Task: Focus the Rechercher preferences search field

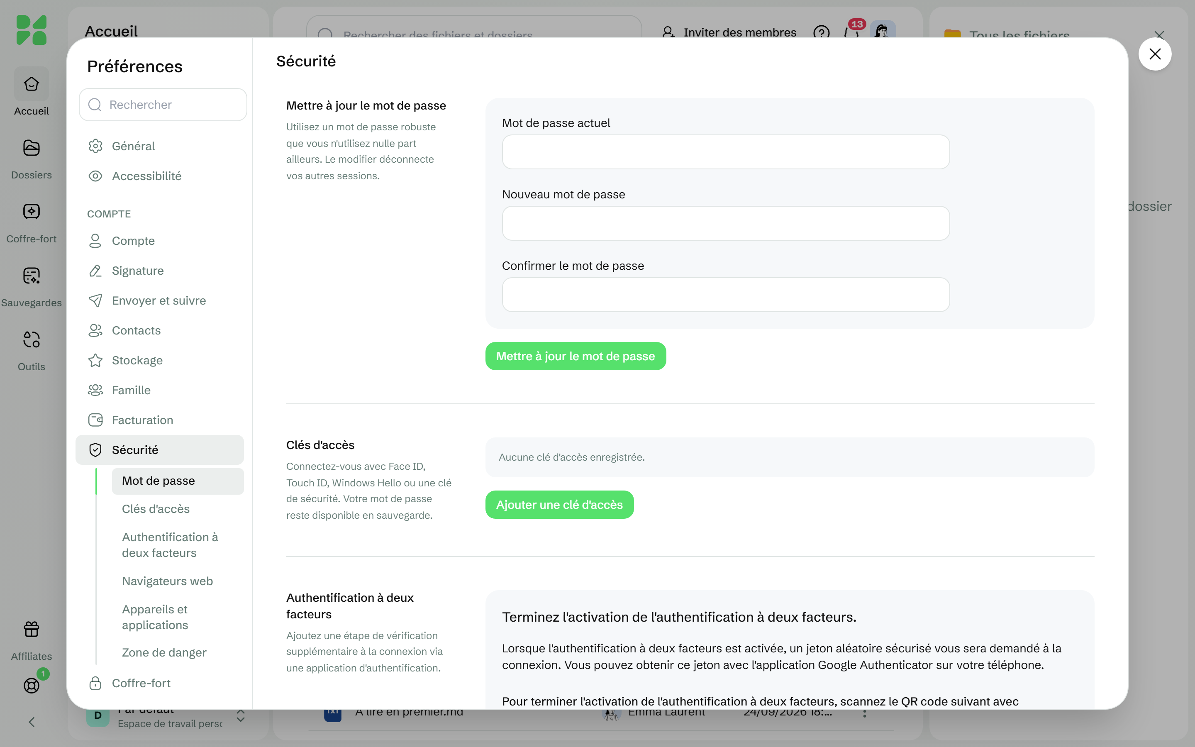Action: coord(163,105)
